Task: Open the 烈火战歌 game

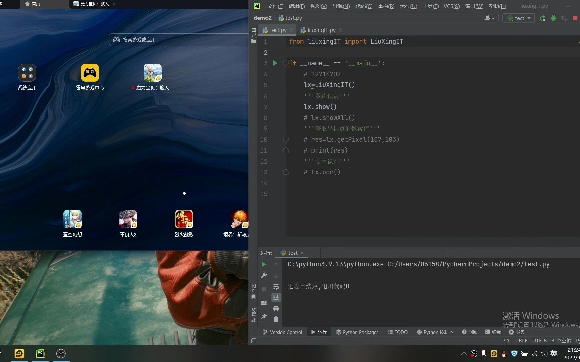Action: click(x=184, y=219)
